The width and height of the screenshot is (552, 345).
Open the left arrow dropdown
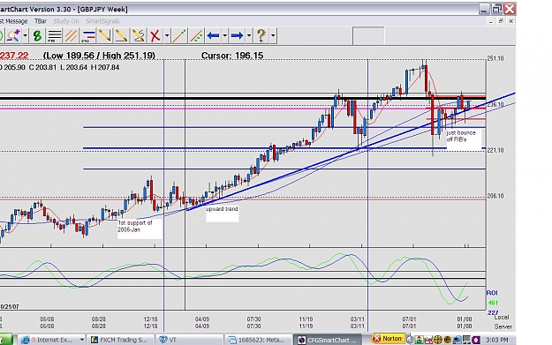(224, 35)
